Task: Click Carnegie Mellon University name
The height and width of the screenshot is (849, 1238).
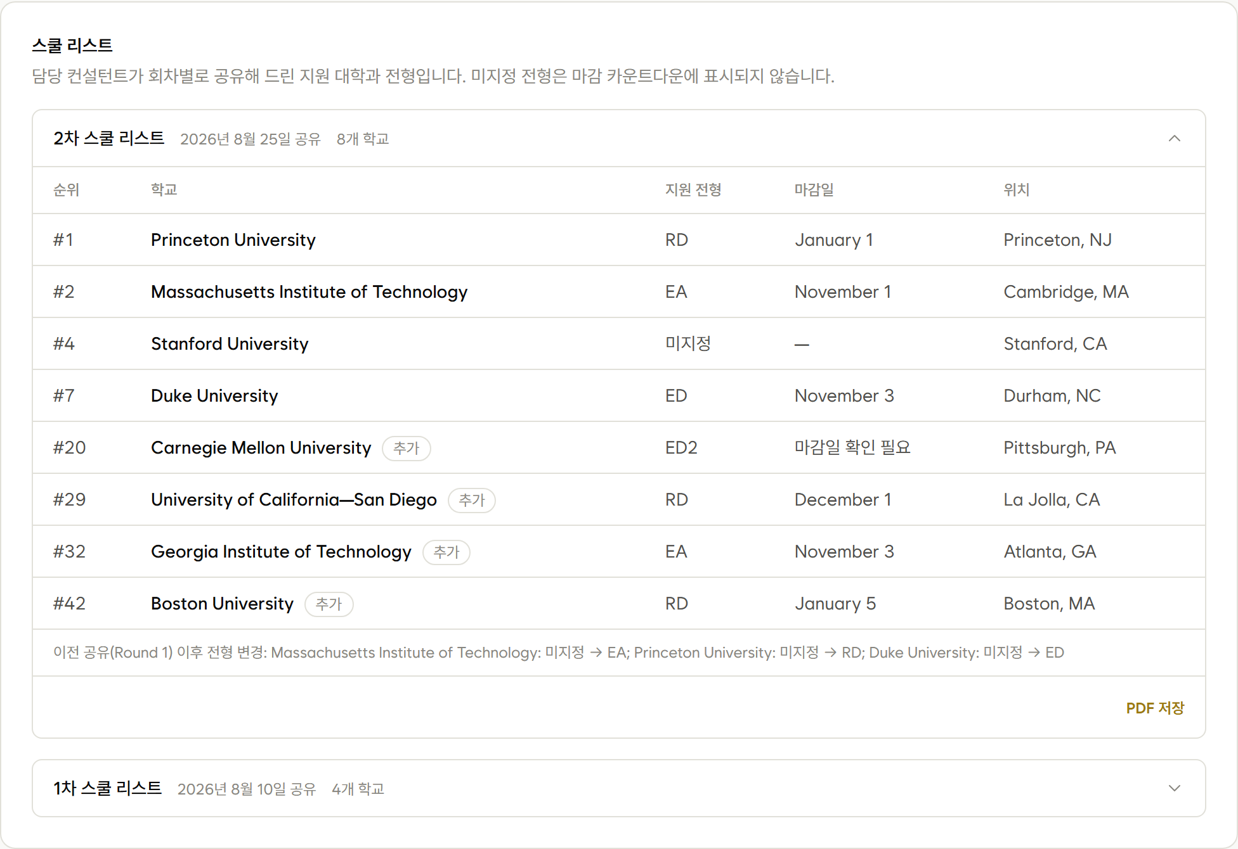Action: pyautogui.click(x=261, y=448)
